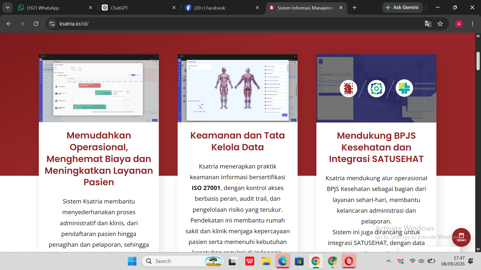
Task: Open Wi-Fi network settings in tray
Action: point(412,261)
